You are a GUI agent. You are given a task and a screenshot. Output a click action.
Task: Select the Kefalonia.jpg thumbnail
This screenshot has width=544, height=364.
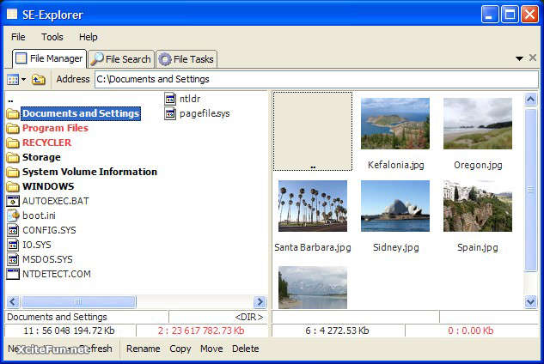click(395, 124)
